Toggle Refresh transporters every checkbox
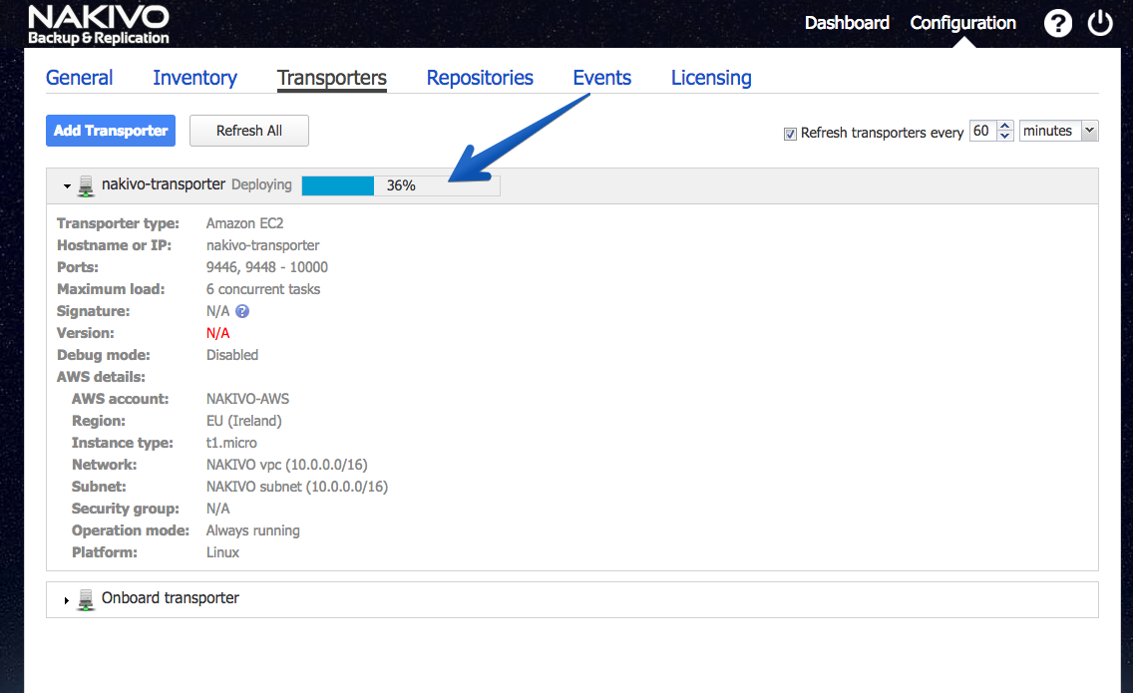This screenshot has width=1133, height=693. pyautogui.click(x=790, y=134)
